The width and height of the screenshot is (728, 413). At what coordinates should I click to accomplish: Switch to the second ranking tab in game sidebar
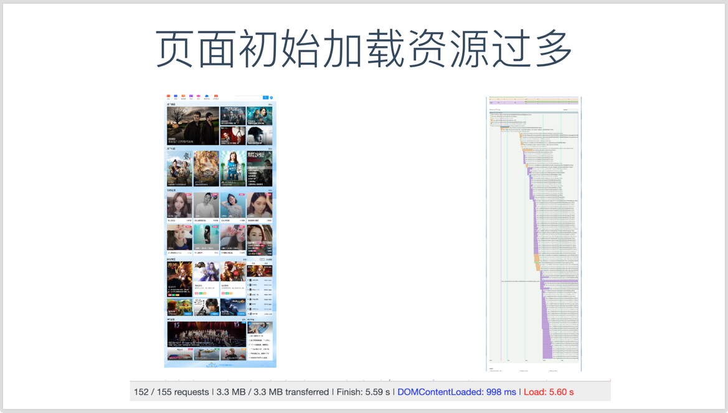(266, 263)
